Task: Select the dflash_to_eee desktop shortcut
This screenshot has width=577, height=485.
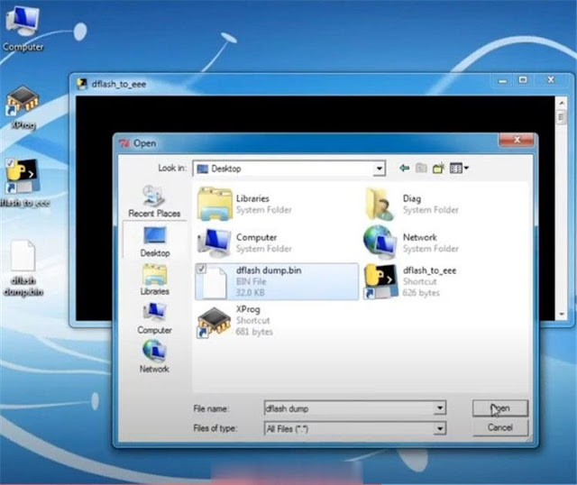Action: click(23, 183)
